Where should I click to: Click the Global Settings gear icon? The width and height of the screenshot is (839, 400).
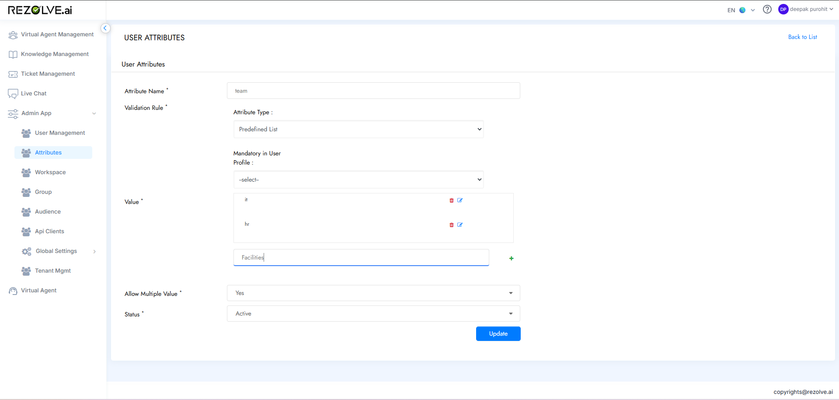coord(27,251)
